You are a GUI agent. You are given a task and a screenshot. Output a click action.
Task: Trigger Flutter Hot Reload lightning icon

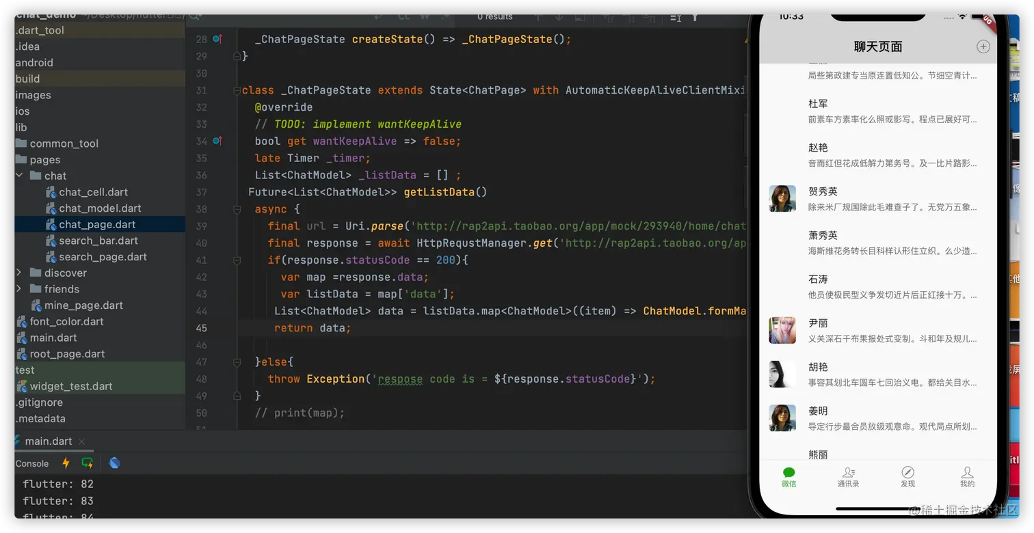coord(66,463)
